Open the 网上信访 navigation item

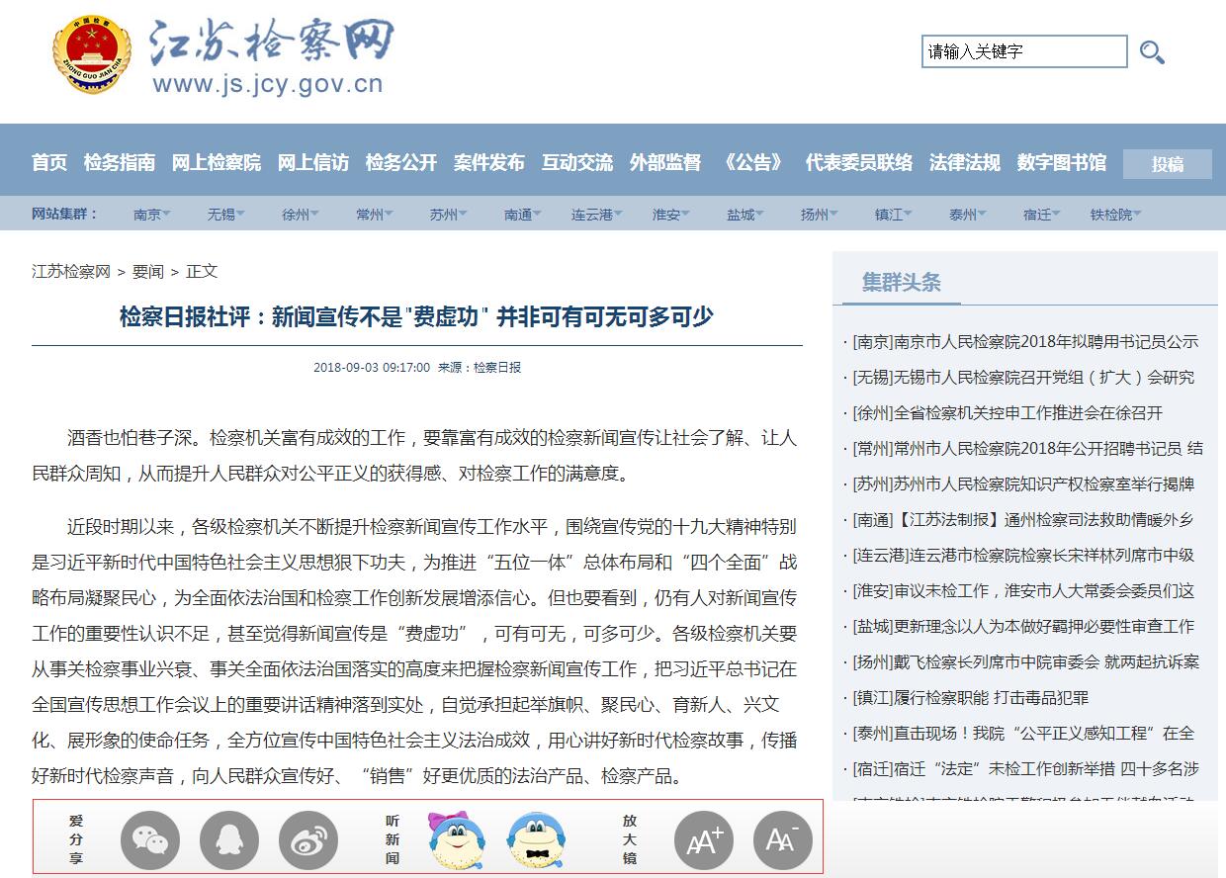(313, 162)
